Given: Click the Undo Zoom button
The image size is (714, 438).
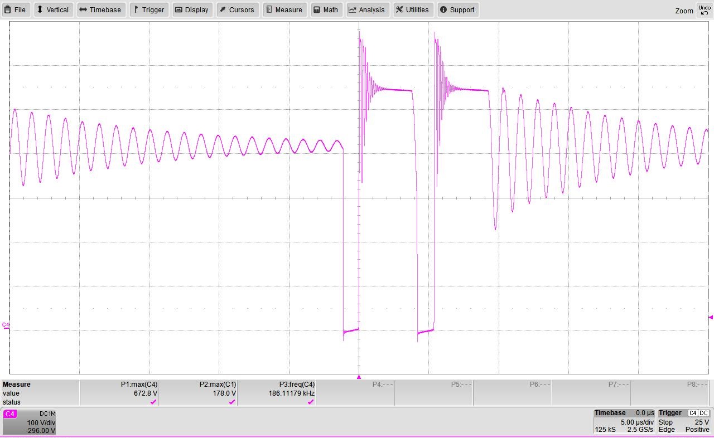Looking at the screenshot, I should [x=704, y=9].
